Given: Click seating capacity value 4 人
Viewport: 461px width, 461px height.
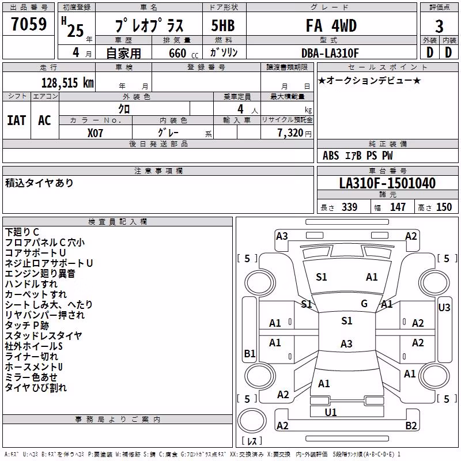Looking at the screenshot, I should point(247,109).
